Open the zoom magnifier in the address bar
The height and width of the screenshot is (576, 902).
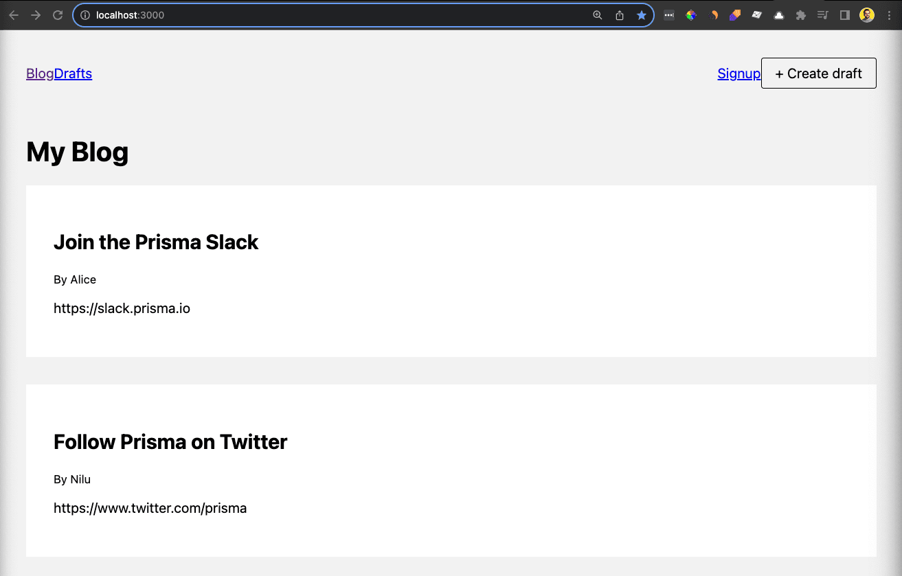pyautogui.click(x=598, y=15)
